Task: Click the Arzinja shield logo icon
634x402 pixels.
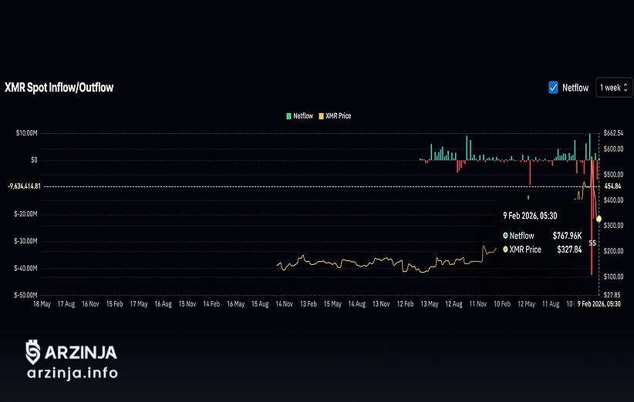Action: [32, 352]
